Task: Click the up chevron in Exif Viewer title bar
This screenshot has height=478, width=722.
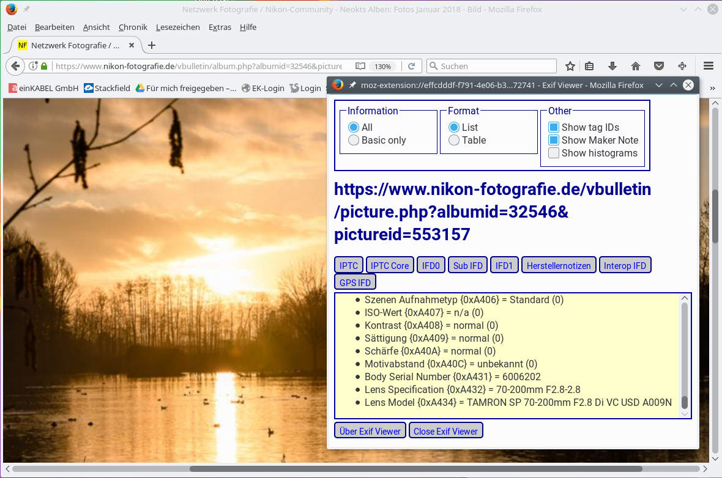Action: click(x=674, y=85)
